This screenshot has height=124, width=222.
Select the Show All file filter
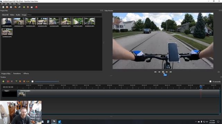coord(5,15)
